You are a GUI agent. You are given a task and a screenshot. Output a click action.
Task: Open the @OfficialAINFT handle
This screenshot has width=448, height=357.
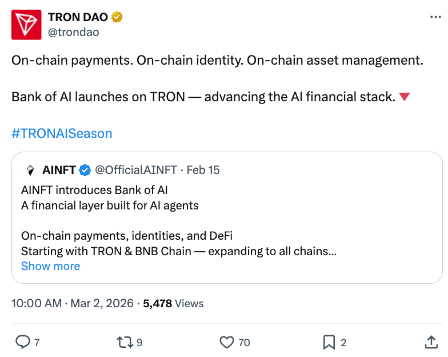(x=136, y=170)
